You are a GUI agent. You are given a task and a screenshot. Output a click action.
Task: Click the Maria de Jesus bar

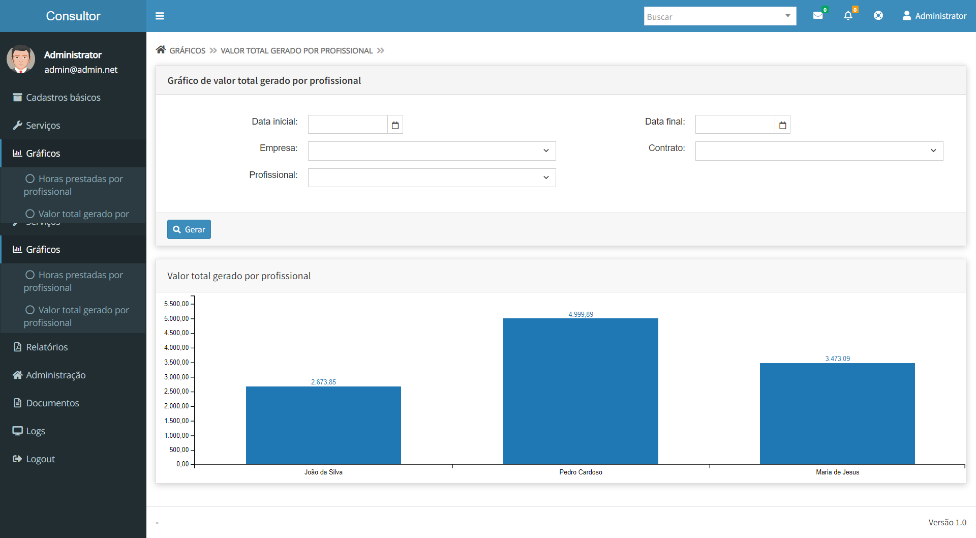(837, 413)
